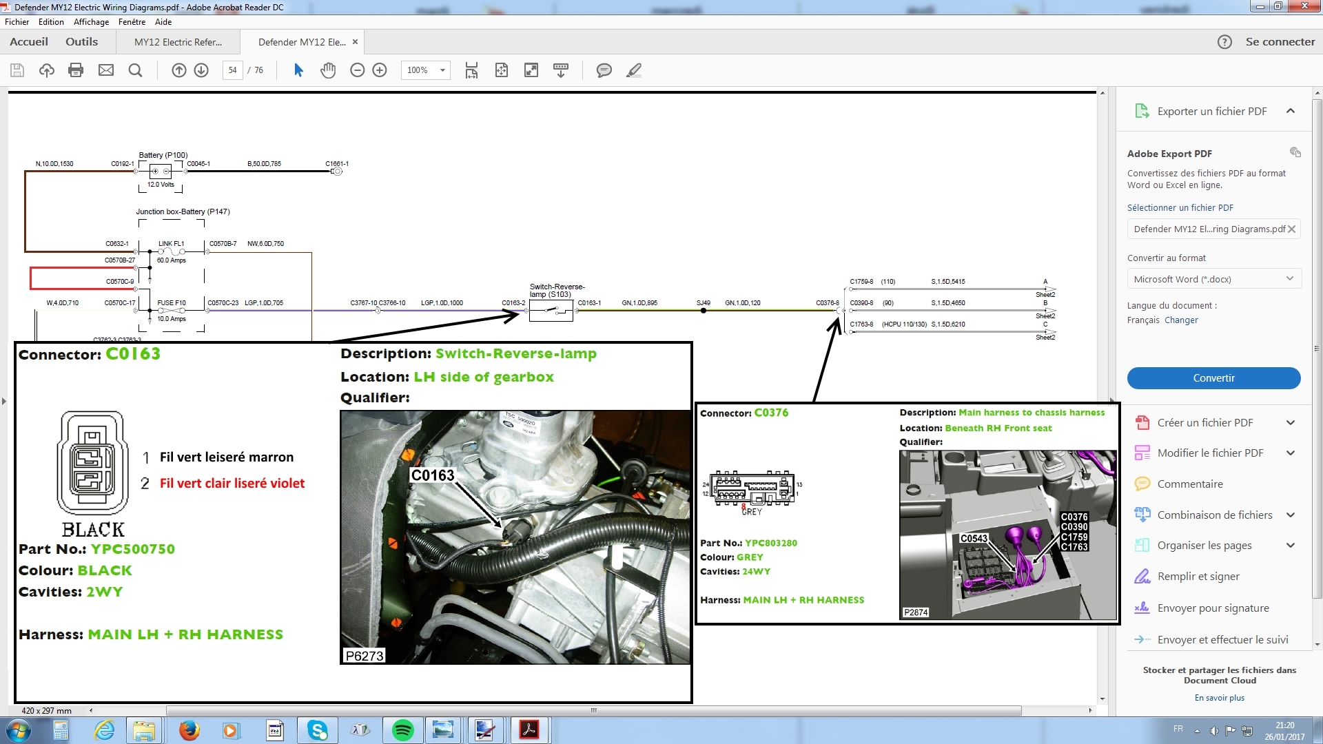The height and width of the screenshot is (744, 1323).
Task: Click the full screen mode icon
Action: click(x=531, y=70)
